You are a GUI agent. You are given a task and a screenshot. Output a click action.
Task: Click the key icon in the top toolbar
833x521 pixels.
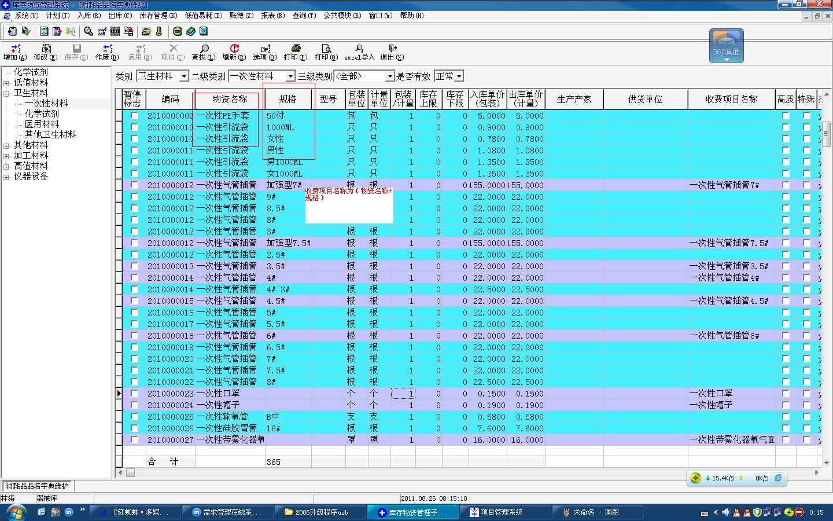click(x=159, y=31)
